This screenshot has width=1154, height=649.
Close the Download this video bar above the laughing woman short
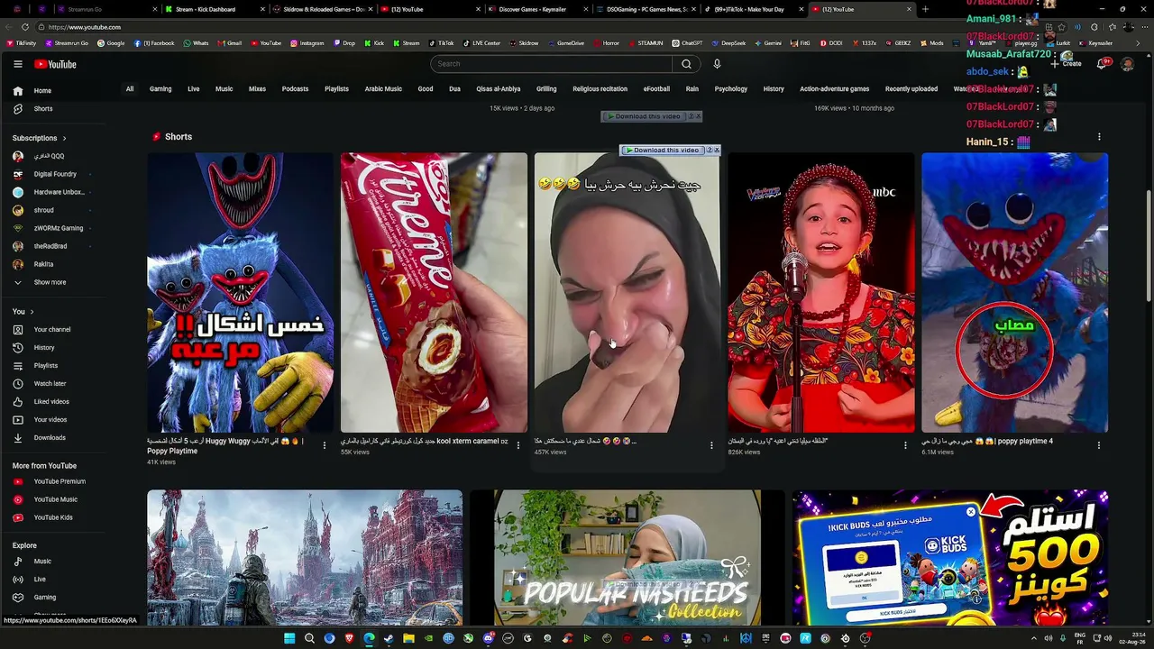[717, 151]
